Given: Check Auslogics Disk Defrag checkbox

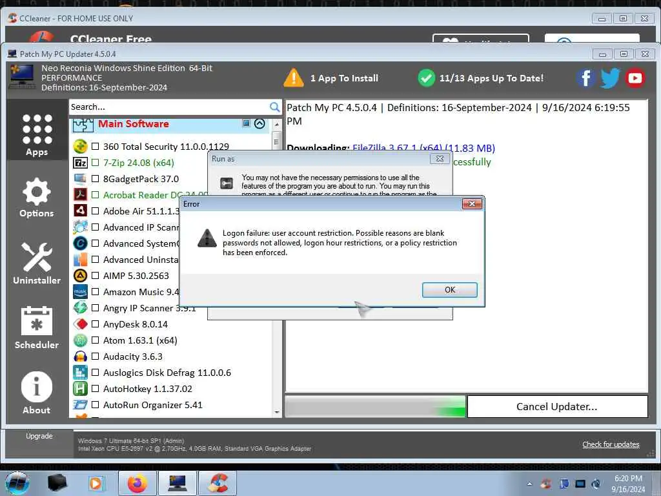Looking at the screenshot, I should point(96,373).
